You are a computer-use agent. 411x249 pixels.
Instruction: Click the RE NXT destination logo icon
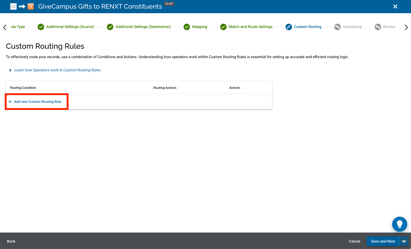pyautogui.click(x=31, y=6)
